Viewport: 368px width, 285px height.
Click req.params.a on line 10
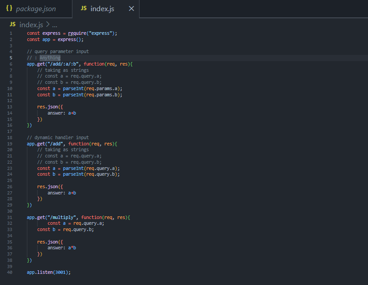click(x=102, y=88)
